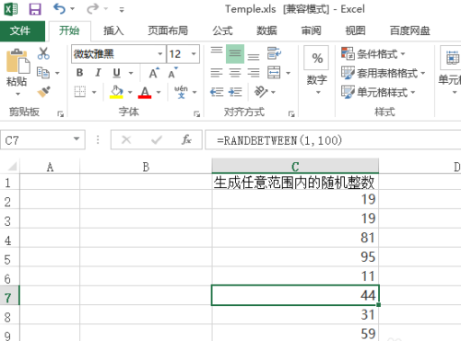Expand the font name dropdown 微软雅黑
The image size is (461, 341).
coord(160,54)
